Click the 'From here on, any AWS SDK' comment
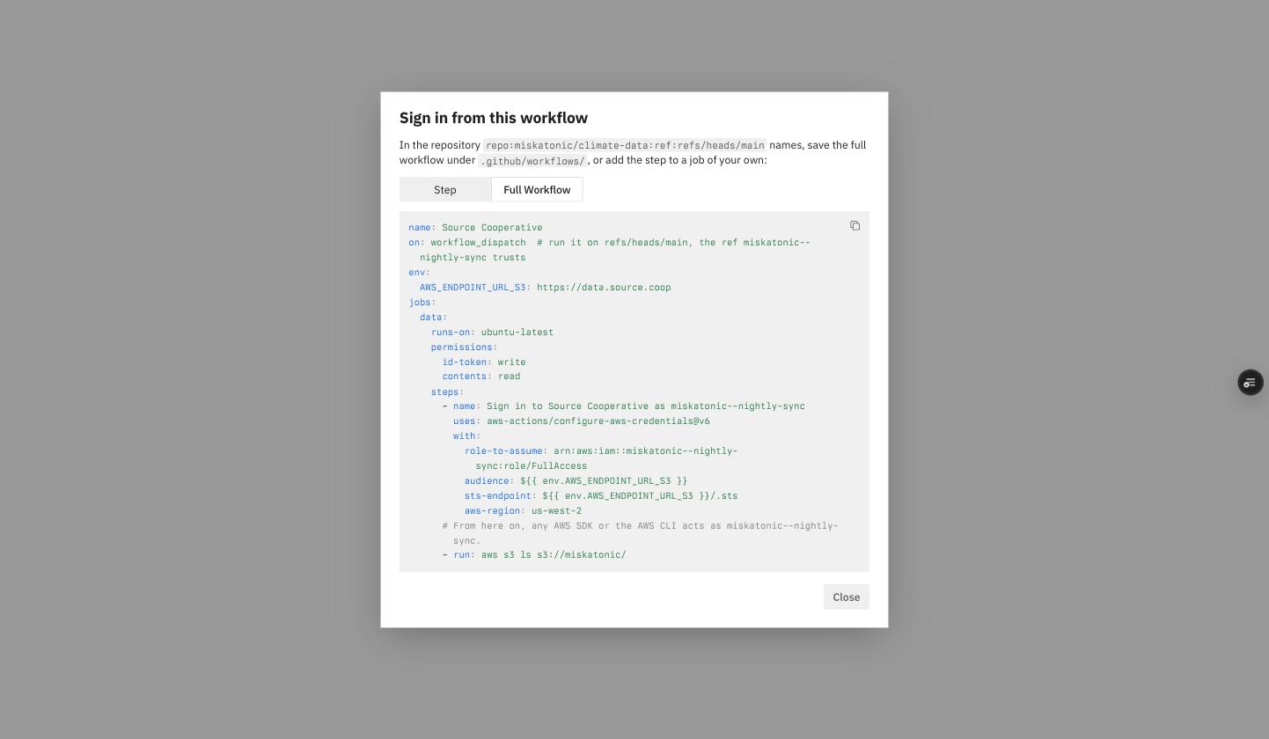The width and height of the screenshot is (1269, 739). pyautogui.click(x=641, y=533)
